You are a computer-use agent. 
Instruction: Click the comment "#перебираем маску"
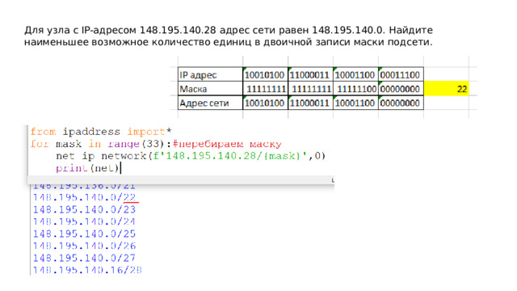pyautogui.click(x=227, y=144)
